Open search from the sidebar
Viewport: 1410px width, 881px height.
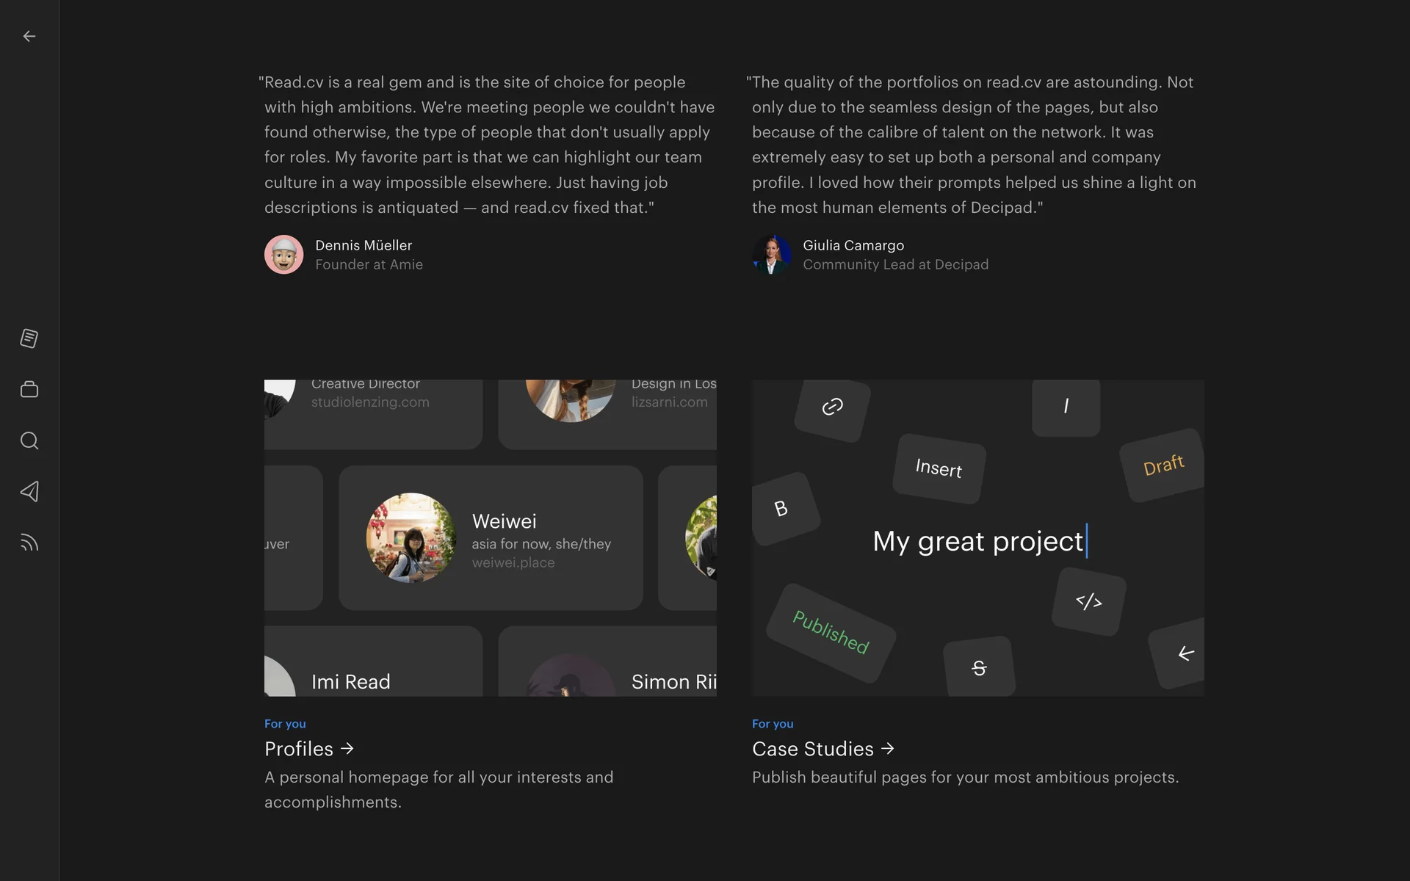29,440
